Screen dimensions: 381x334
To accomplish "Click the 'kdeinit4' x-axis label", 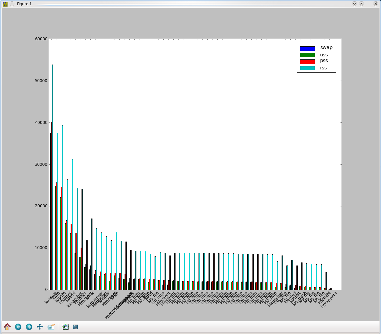I will pos(325,298).
